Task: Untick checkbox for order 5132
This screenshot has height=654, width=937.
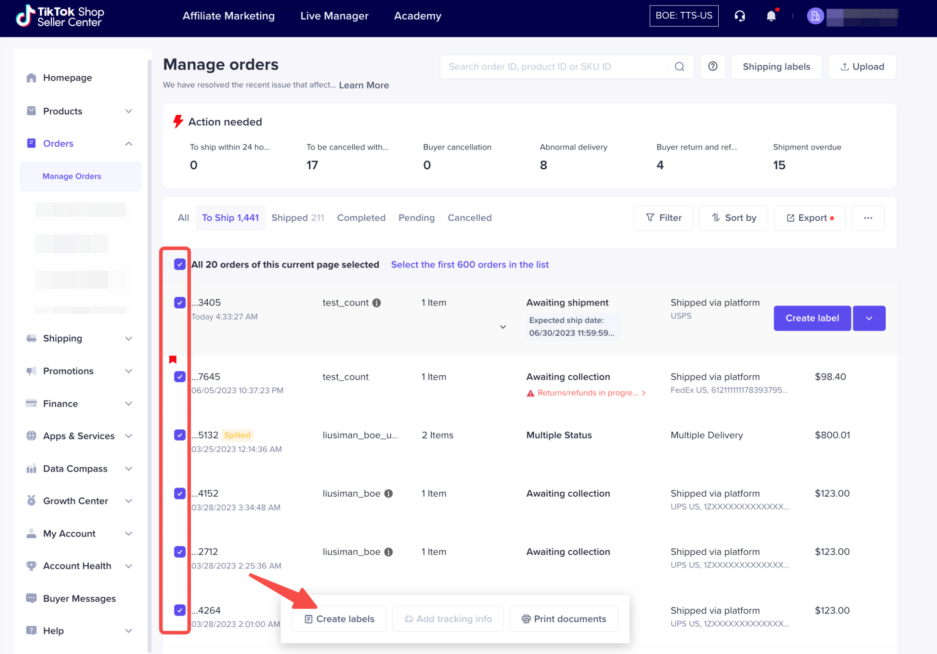Action: (180, 435)
